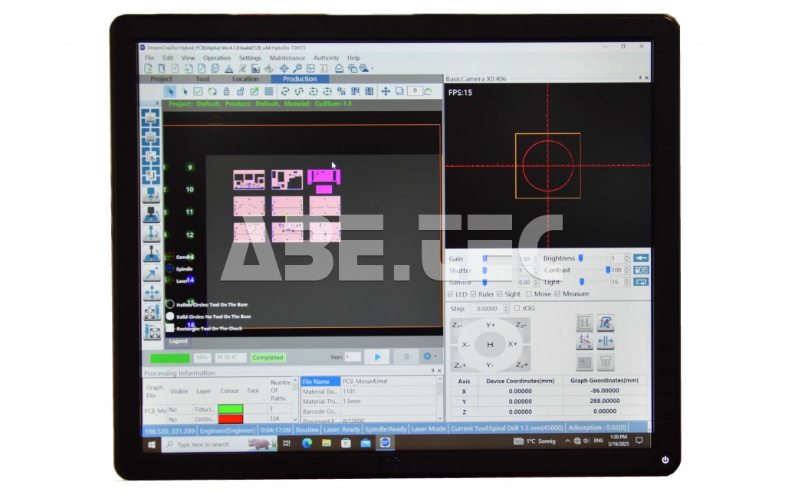Image resolution: width=785 pixels, height=492 pixels.
Task: Open the dropdown arrow at main toolbar end
Action: point(373,69)
